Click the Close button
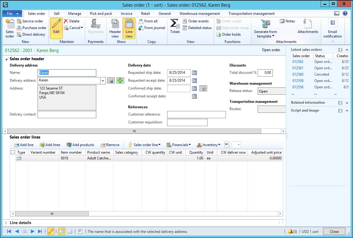The height and width of the screenshot is (238, 353). [334, 231]
